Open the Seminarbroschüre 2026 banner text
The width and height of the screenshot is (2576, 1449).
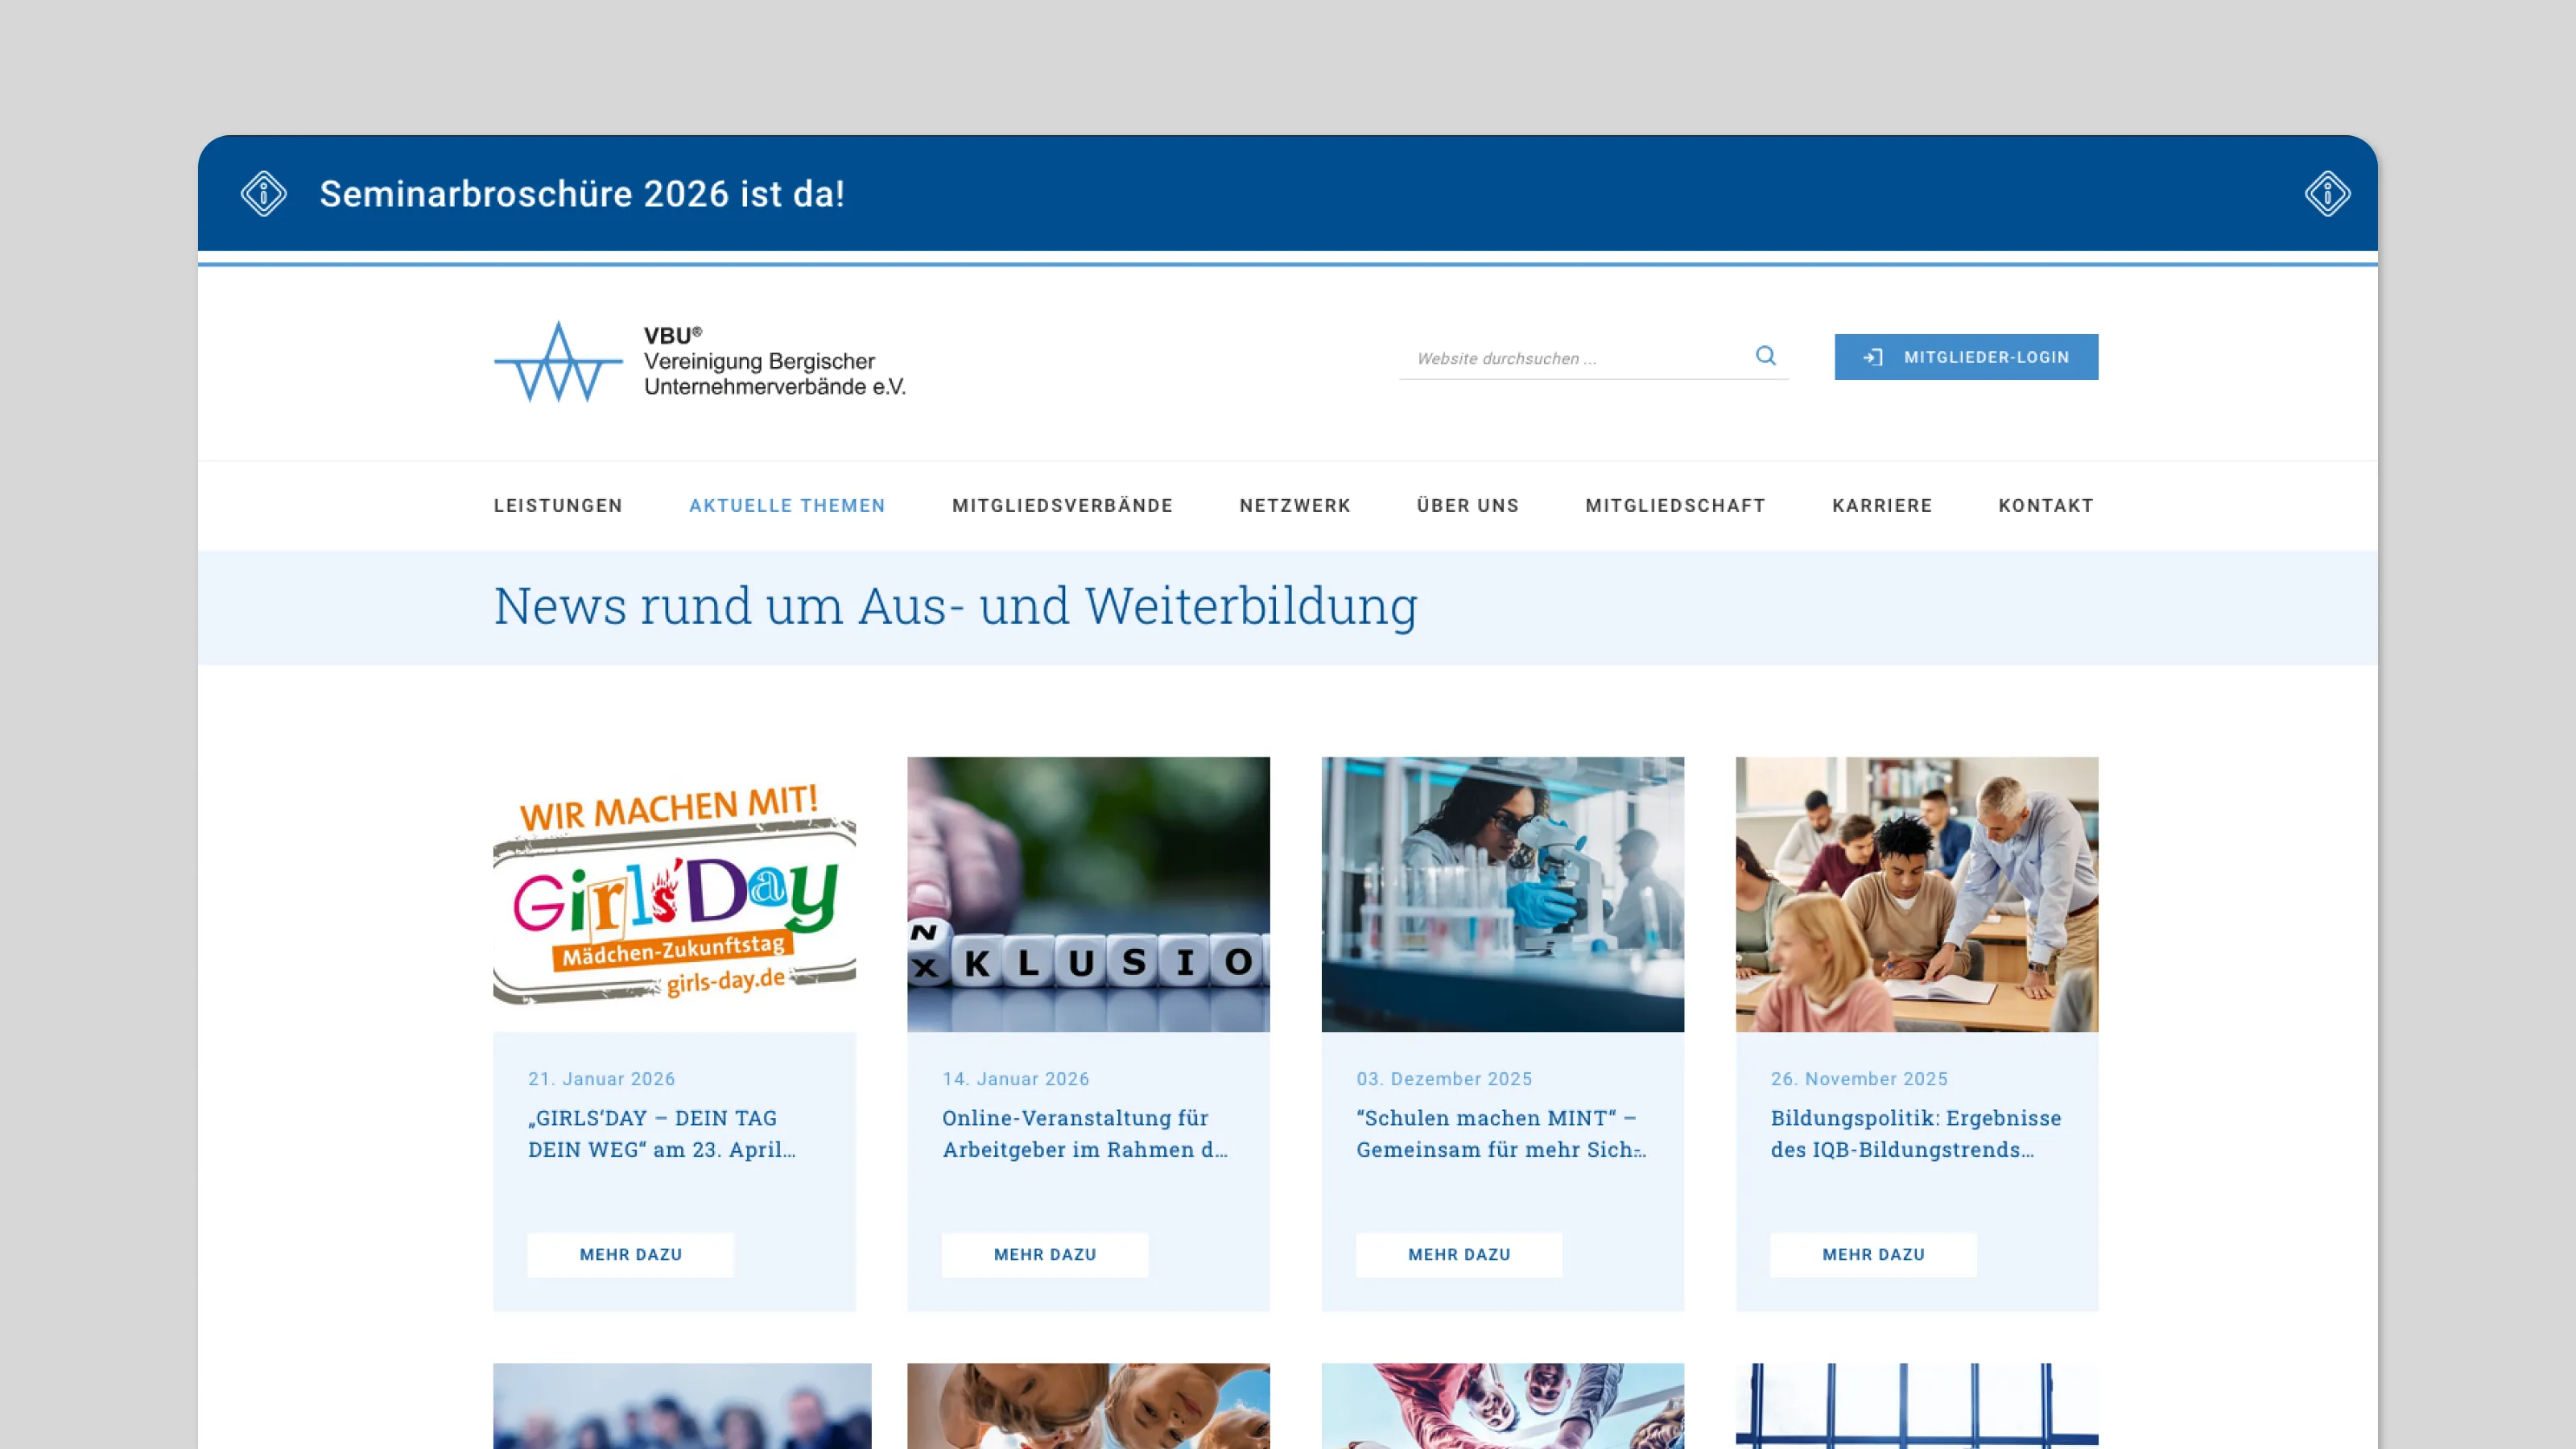(582, 194)
